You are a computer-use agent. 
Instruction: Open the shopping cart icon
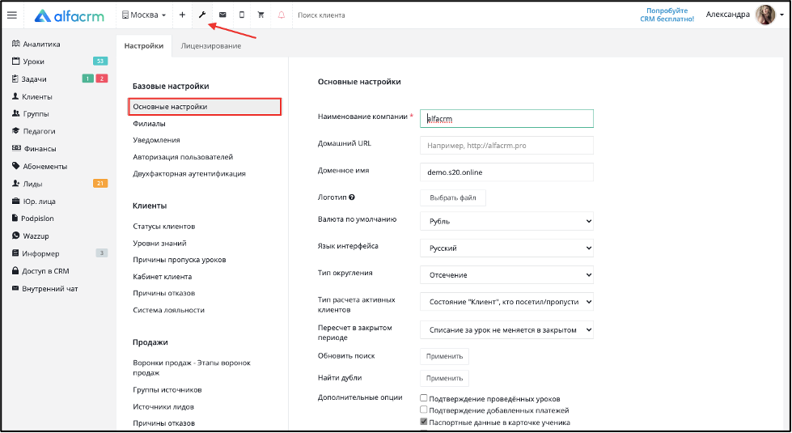click(x=261, y=15)
